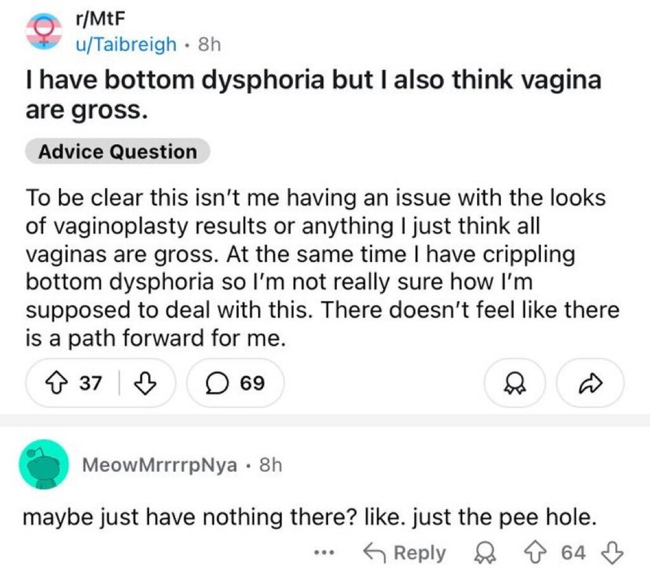
Task: Click the post's 8h timestamp
Action: 208,44
